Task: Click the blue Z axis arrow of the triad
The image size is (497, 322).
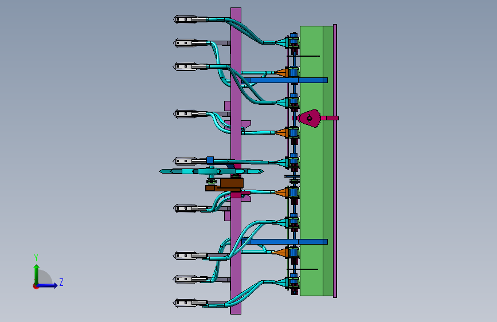Action: click(48, 285)
